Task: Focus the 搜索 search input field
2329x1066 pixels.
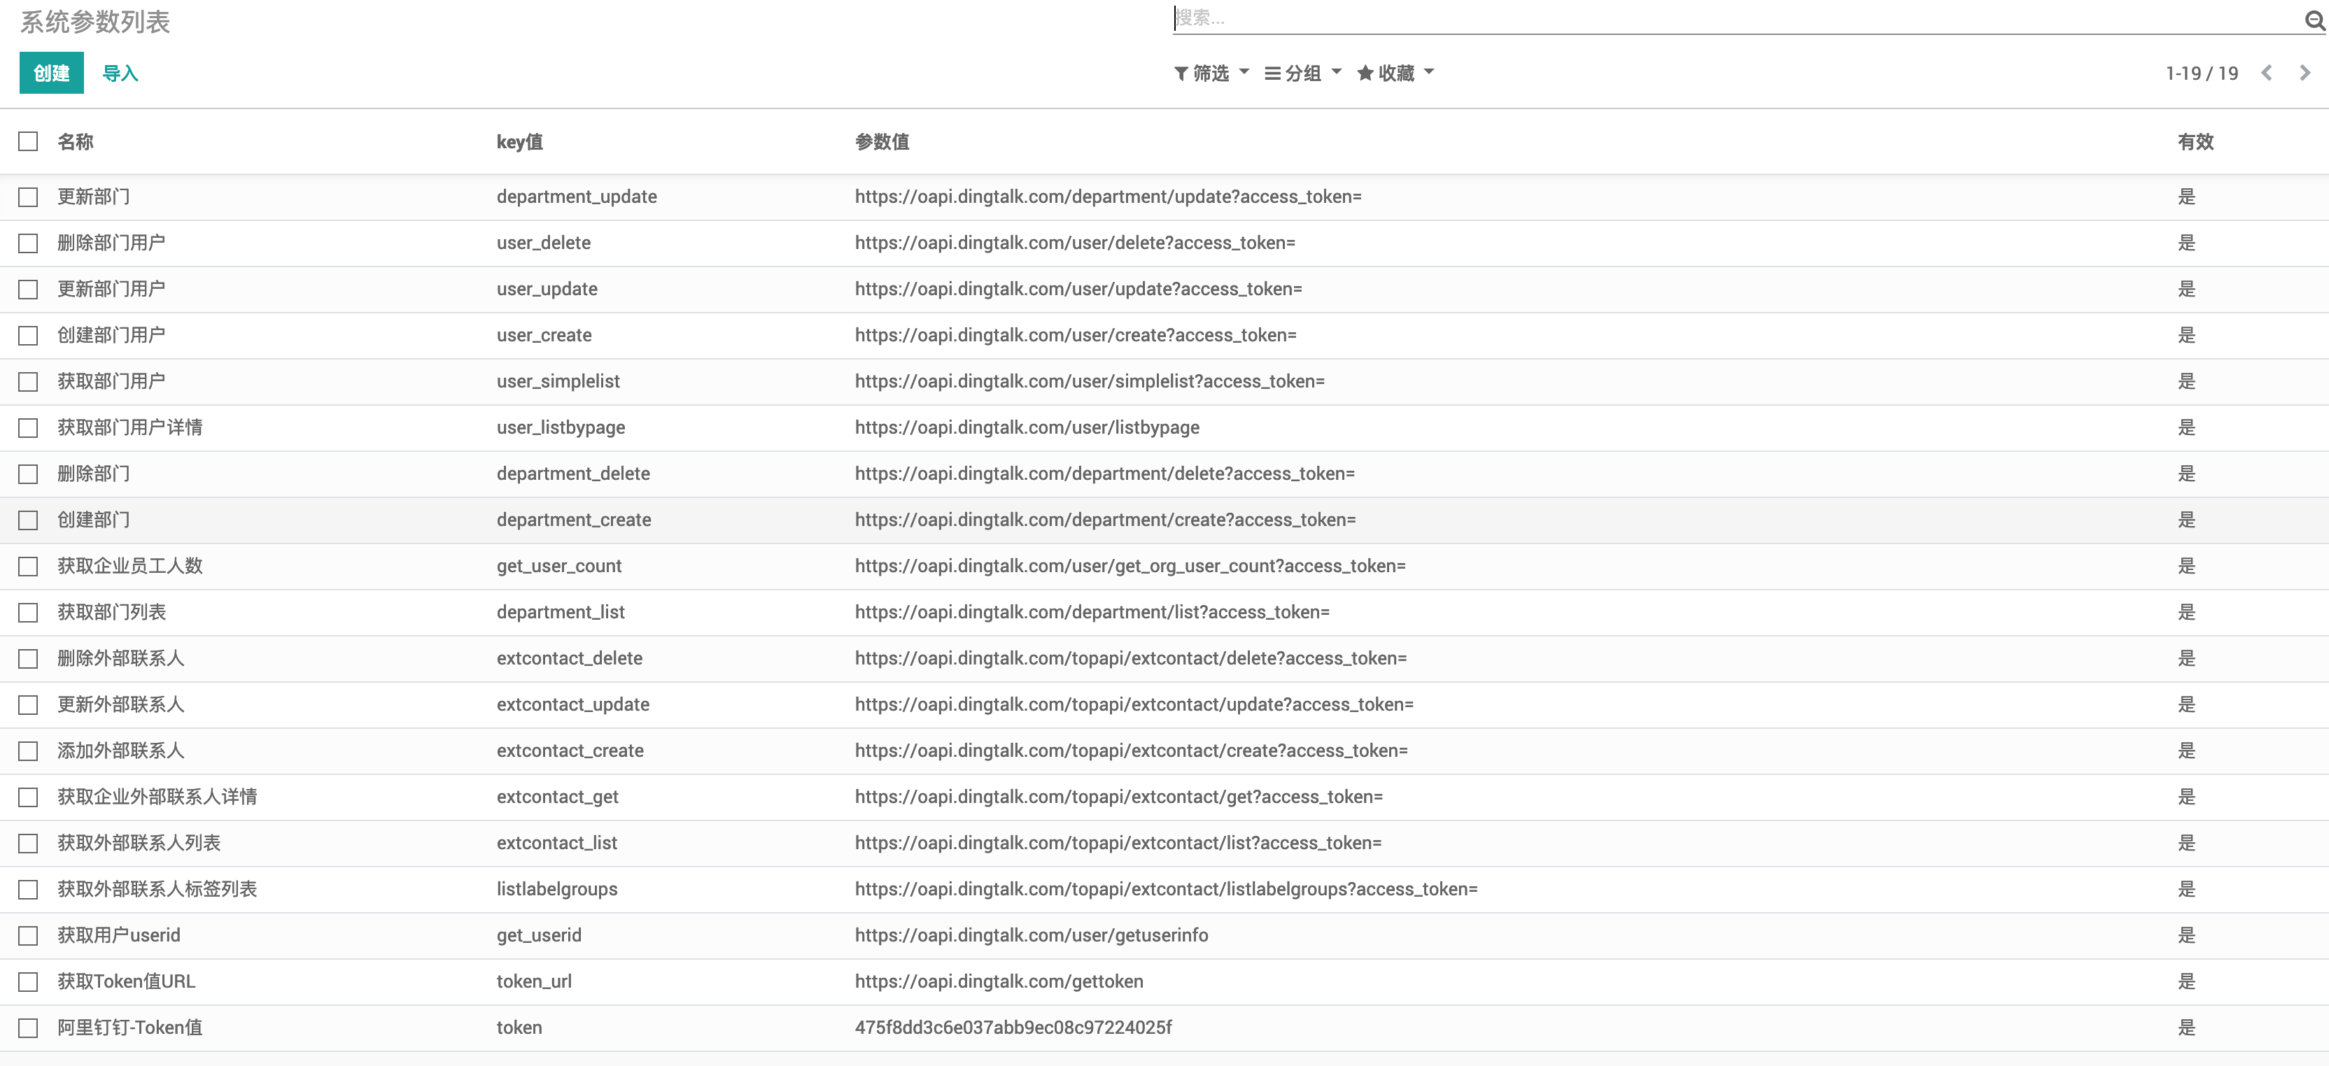Action: click(x=1736, y=18)
